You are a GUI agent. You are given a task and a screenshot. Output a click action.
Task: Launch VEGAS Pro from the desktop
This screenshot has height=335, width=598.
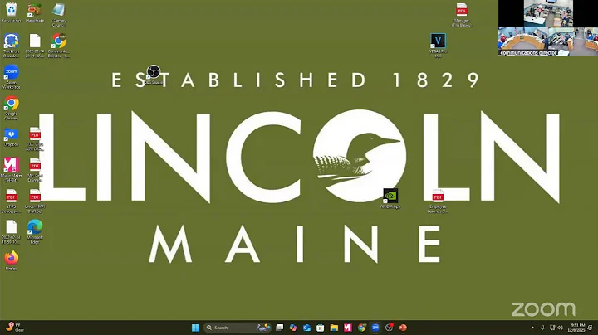[x=438, y=46]
